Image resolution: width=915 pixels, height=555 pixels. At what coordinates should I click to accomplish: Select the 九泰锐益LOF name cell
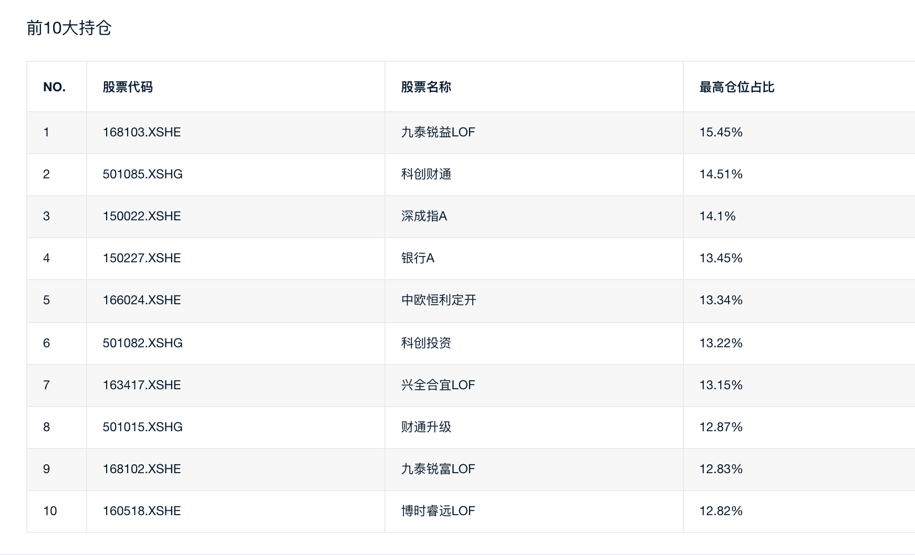click(x=438, y=132)
